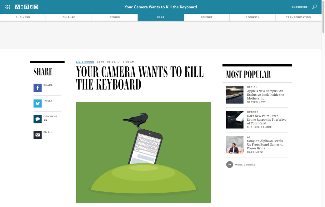Read Apple's New Campus article
The width and height of the screenshot is (325, 207).
pyautogui.click(x=265, y=94)
